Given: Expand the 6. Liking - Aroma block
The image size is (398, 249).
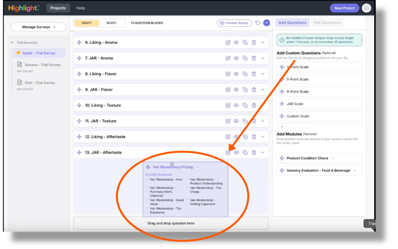Looking at the screenshot, I should coord(263,42).
